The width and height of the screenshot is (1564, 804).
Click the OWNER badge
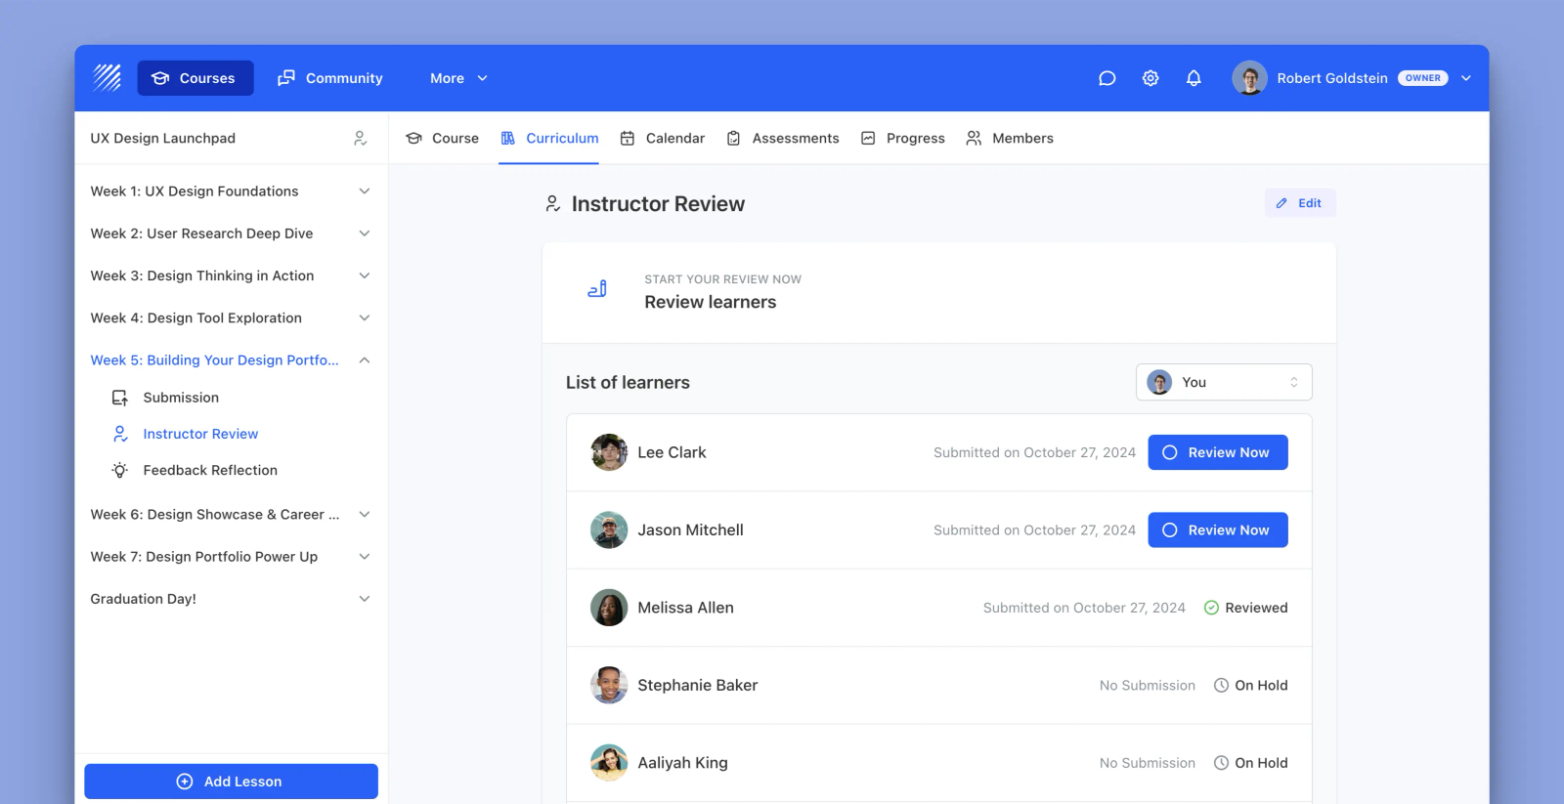pos(1423,78)
